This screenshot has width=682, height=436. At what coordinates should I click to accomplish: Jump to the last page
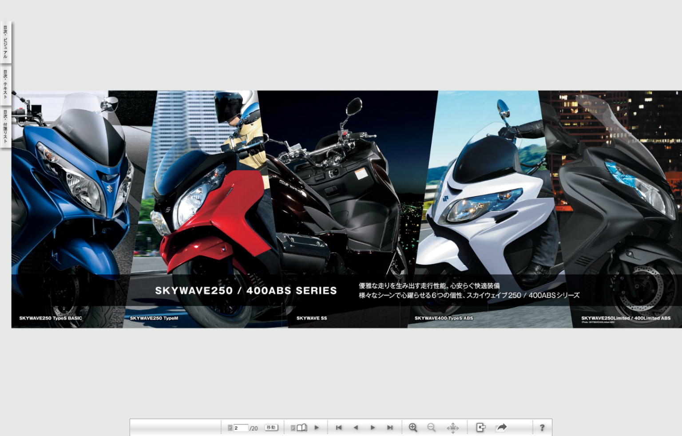pos(390,428)
